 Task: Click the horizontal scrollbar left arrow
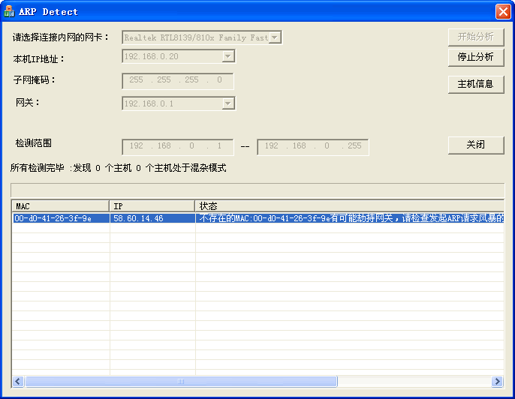pyautogui.click(x=18, y=381)
